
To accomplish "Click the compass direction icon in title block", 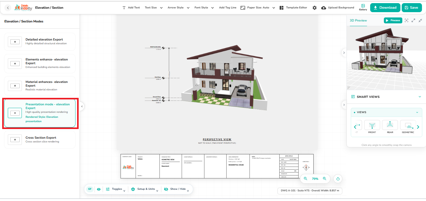I will (306, 167).
